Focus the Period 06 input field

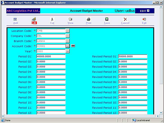click(x=51, y=82)
